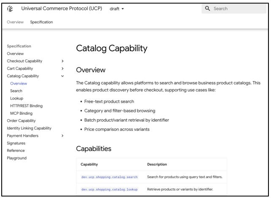Open the HTTP/REST Binding sidebar link
Image resolution: width=271 pixels, height=198 pixels.
coord(26,106)
